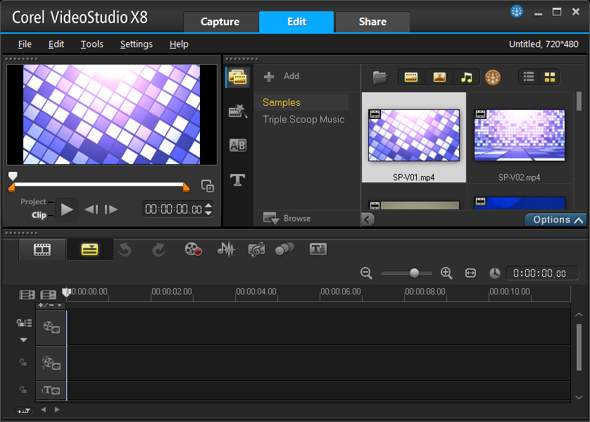The width and height of the screenshot is (590, 422).
Task: Click the Undo arrow
Action: pyautogui.click(x=125, y=249)
